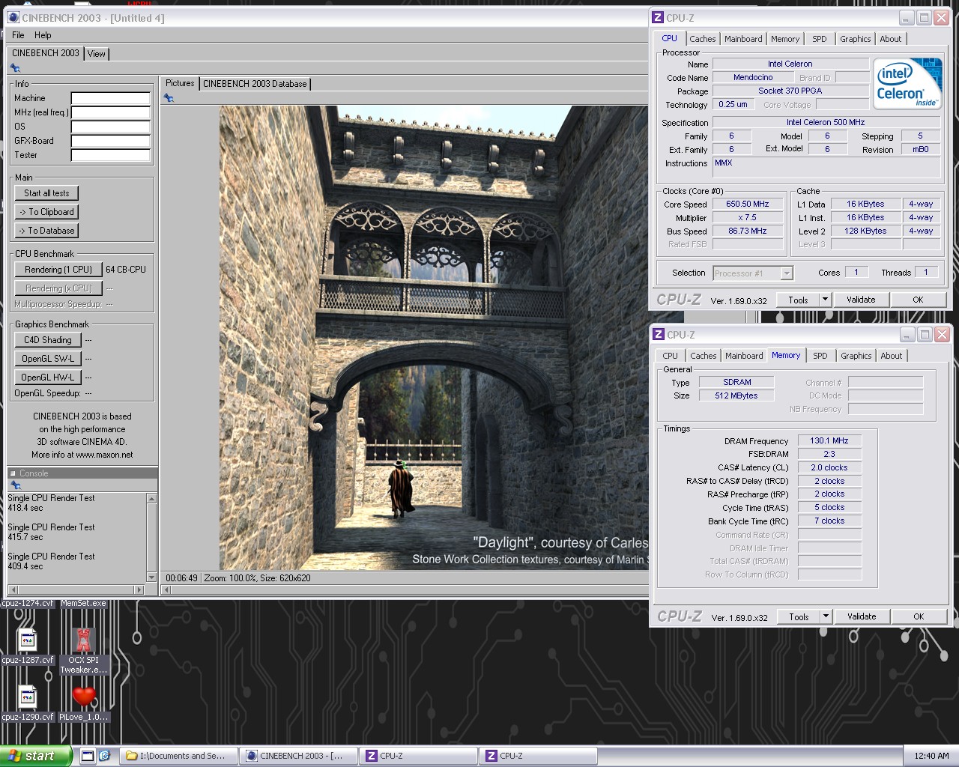Open SPD tab in upper CPU-Z window
959x767 pixels.
820,39
